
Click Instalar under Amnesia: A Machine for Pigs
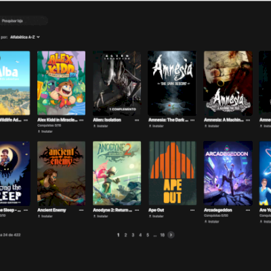pyautogui.click(x=212, y=126)
